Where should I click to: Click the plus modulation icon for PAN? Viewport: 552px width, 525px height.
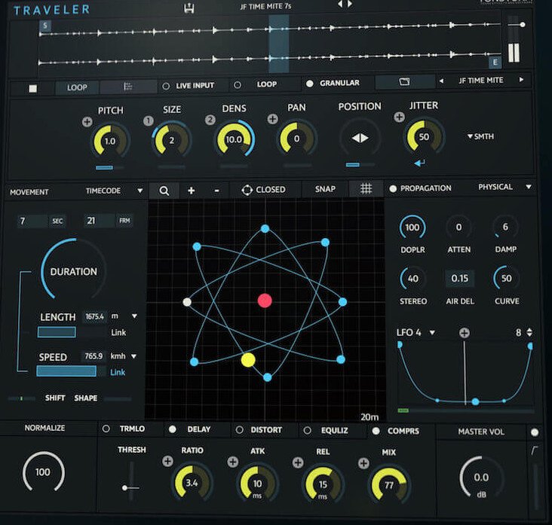pyautogui.click(x=272, y=119)
